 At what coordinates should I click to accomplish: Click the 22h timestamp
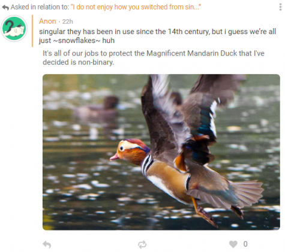coord(68,22)
